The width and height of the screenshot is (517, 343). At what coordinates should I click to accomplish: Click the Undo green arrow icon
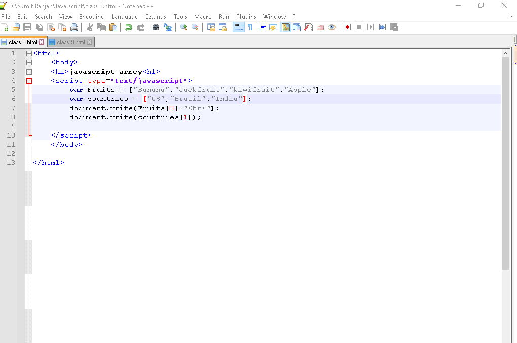129,27
